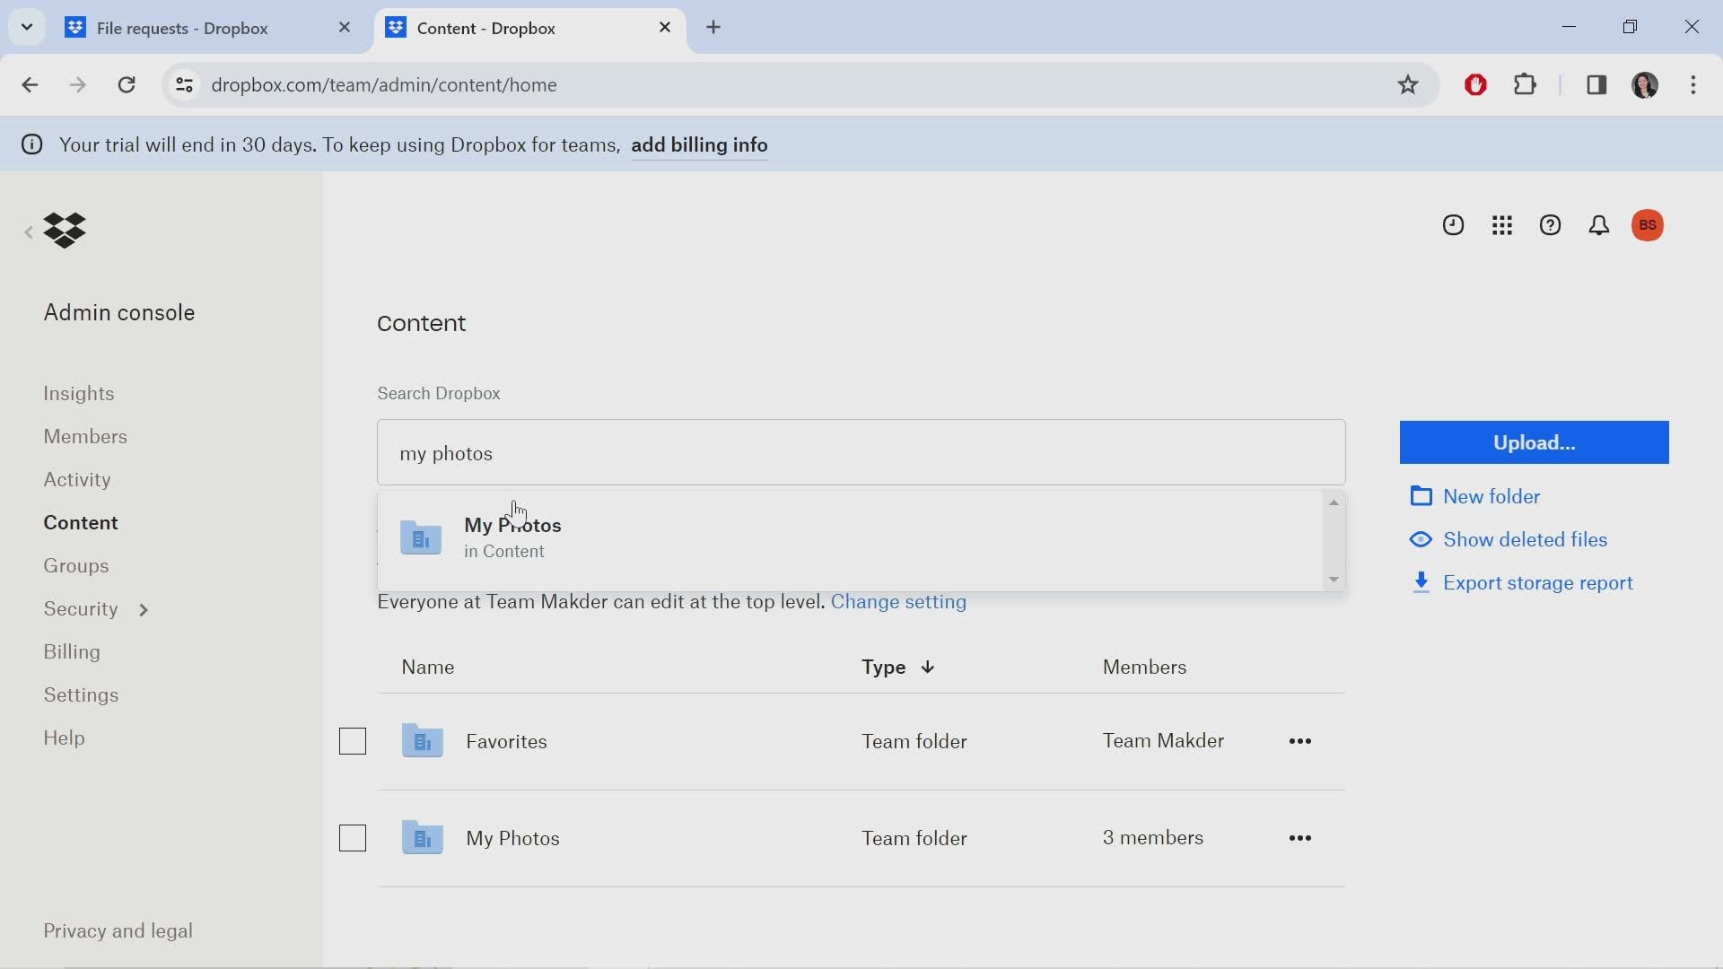The width and height of the screenshot is (1723, 969).
Task: Open Security in the sidebar
Action: click(81, 608)
